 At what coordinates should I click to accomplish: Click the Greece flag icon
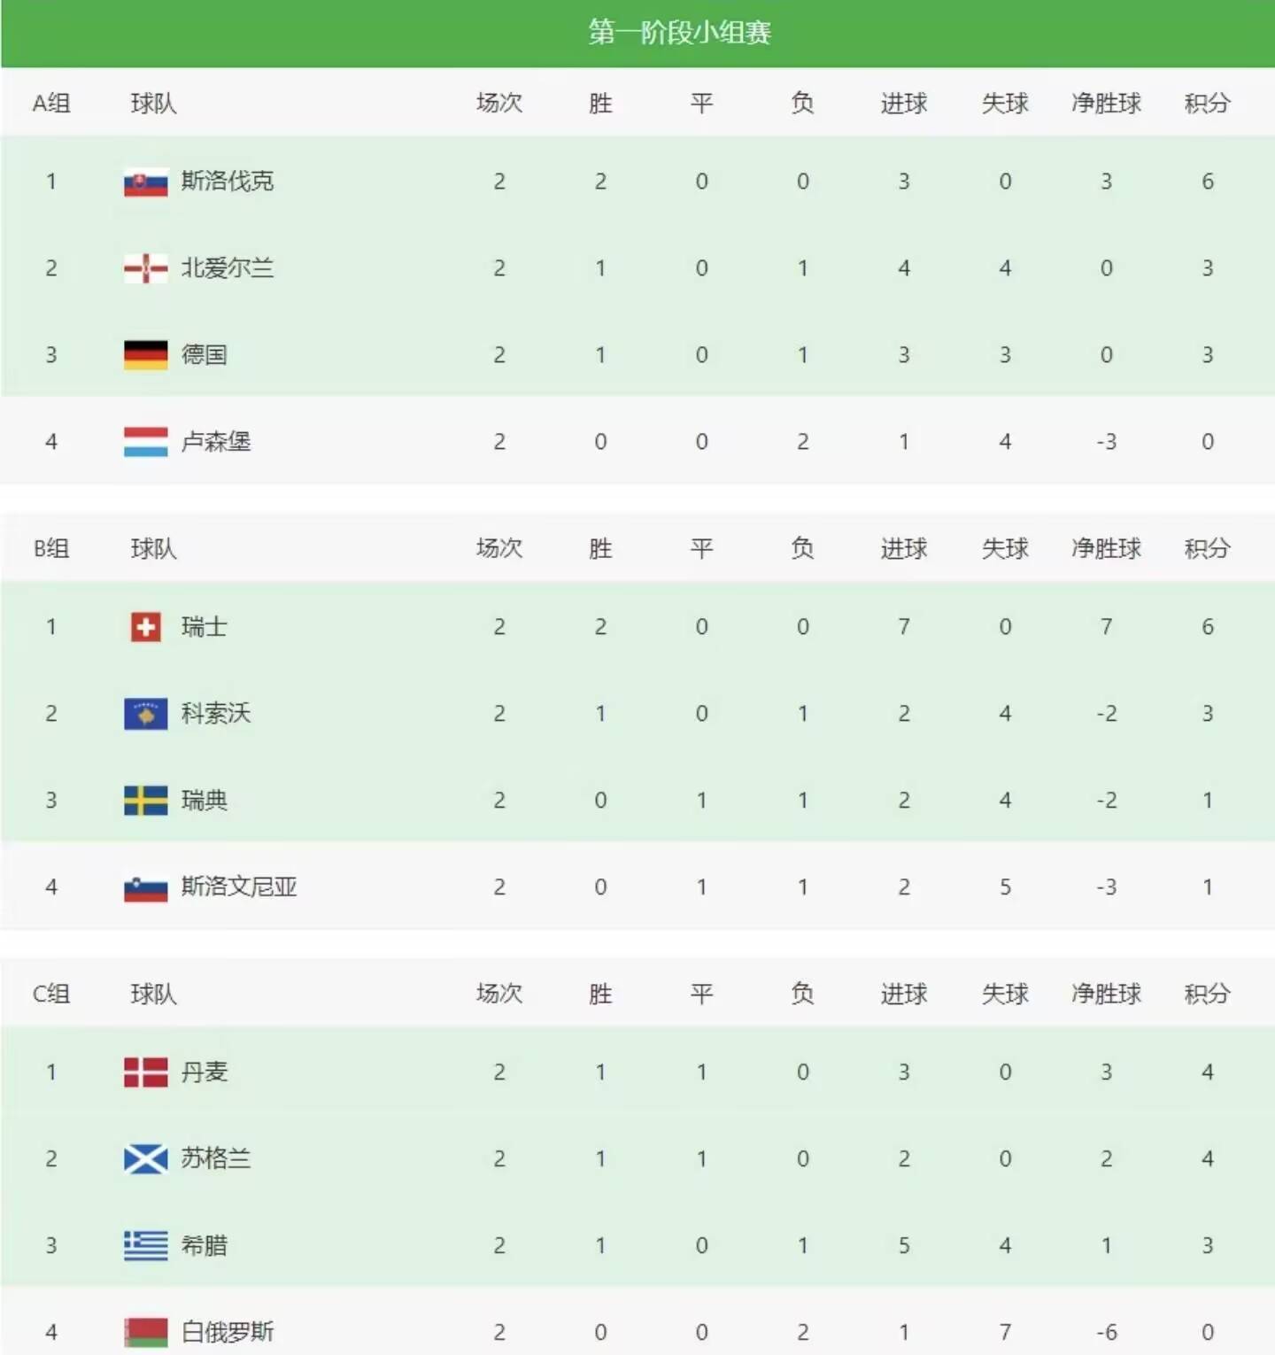coord(145,1246)
